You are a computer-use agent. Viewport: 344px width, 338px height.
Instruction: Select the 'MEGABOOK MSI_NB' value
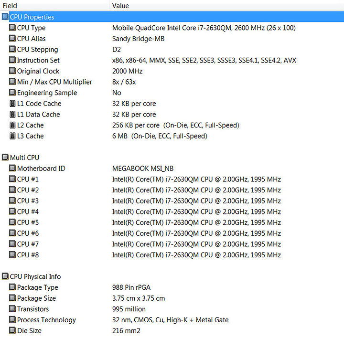(x=143, y=169)
